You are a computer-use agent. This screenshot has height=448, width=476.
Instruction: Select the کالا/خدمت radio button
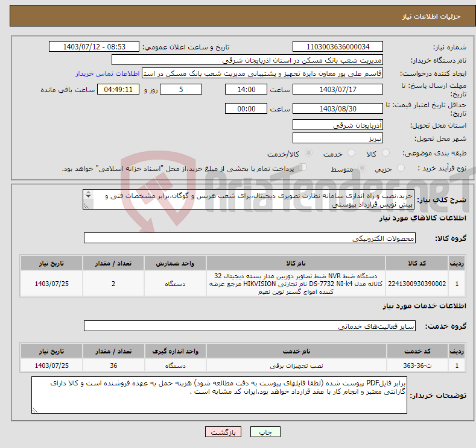point(308,153)
